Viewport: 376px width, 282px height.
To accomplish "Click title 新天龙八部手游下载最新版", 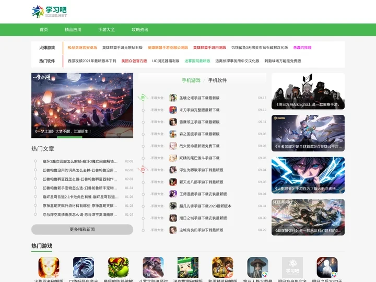I will click(202, 182).
